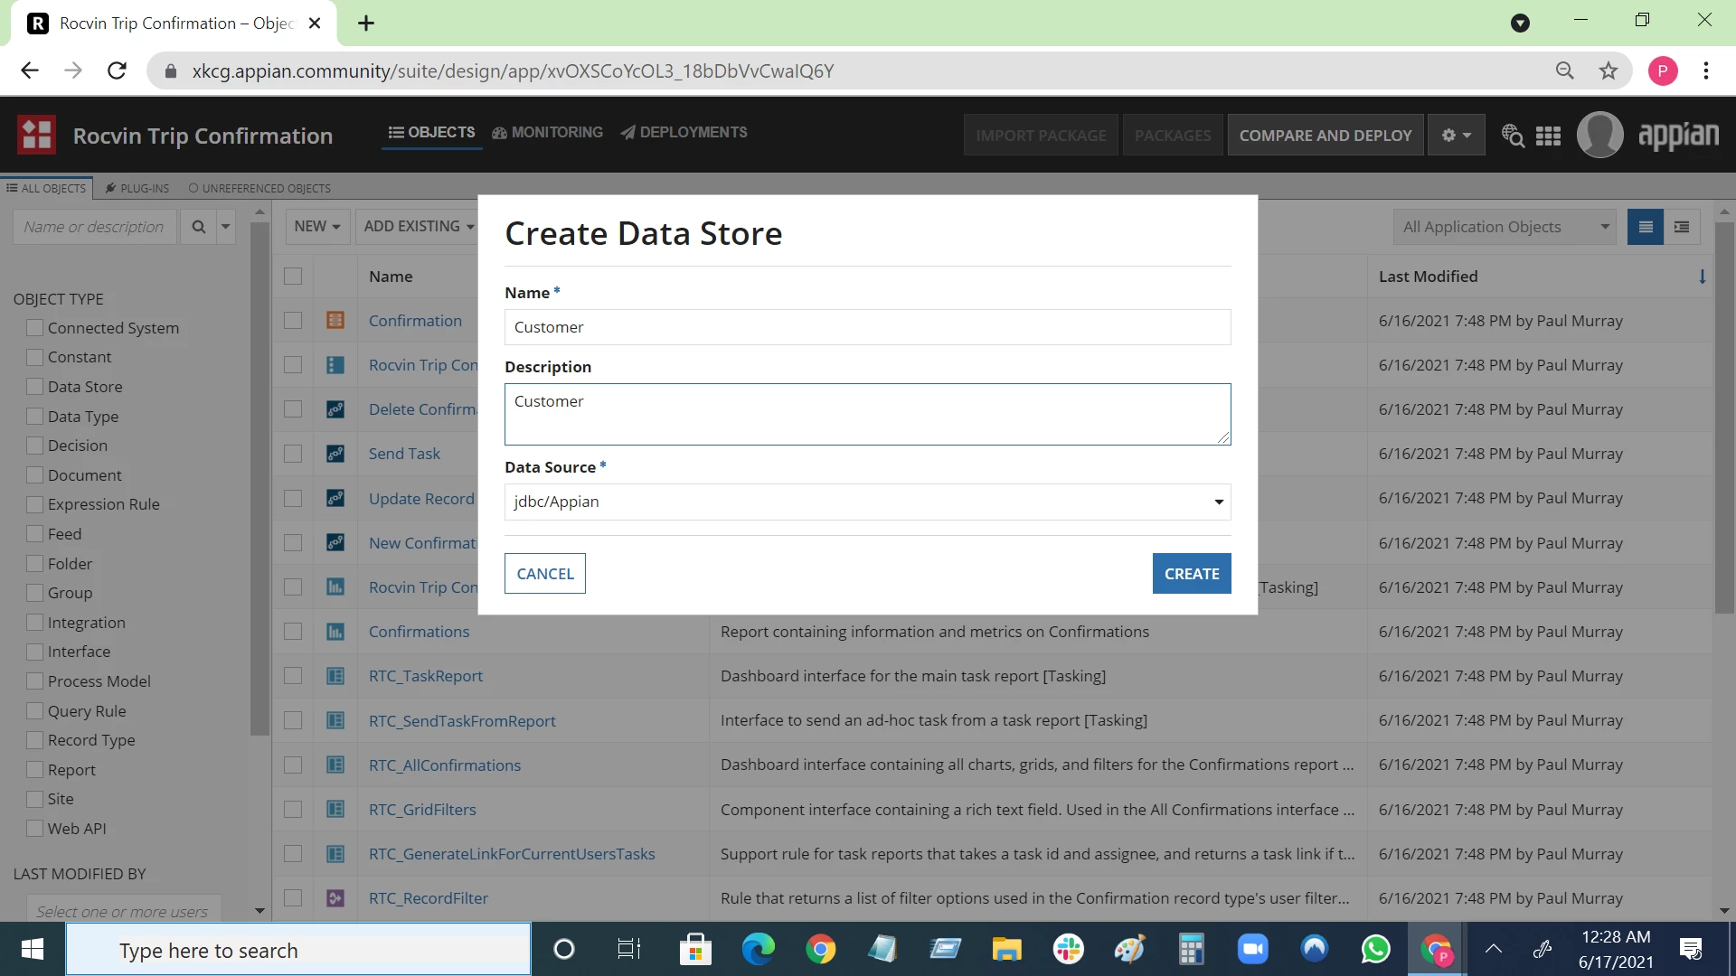Reload the page in Chrome

click(117, 70)
